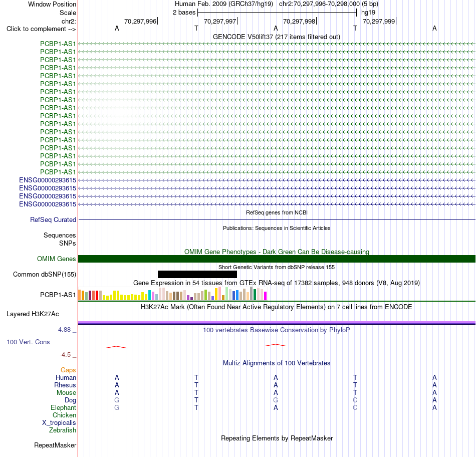Open '100 vertebrates Basewise Conservation by PhyloP'

click(x=277, y=330)
